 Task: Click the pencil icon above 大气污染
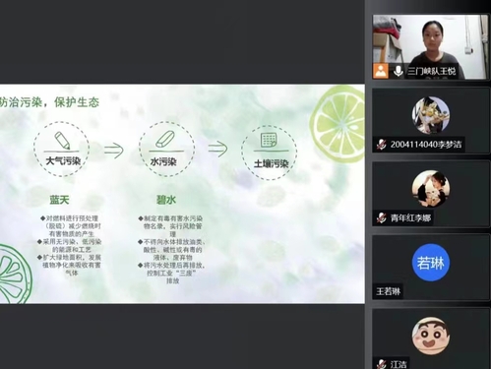[62, 141]
